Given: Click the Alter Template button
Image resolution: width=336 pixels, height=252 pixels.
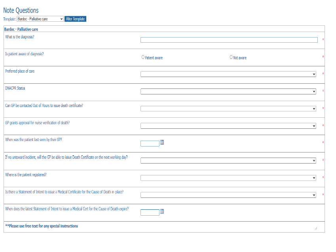Looking at the screenshot, I should pyautogui.click(x=75, y=19).
